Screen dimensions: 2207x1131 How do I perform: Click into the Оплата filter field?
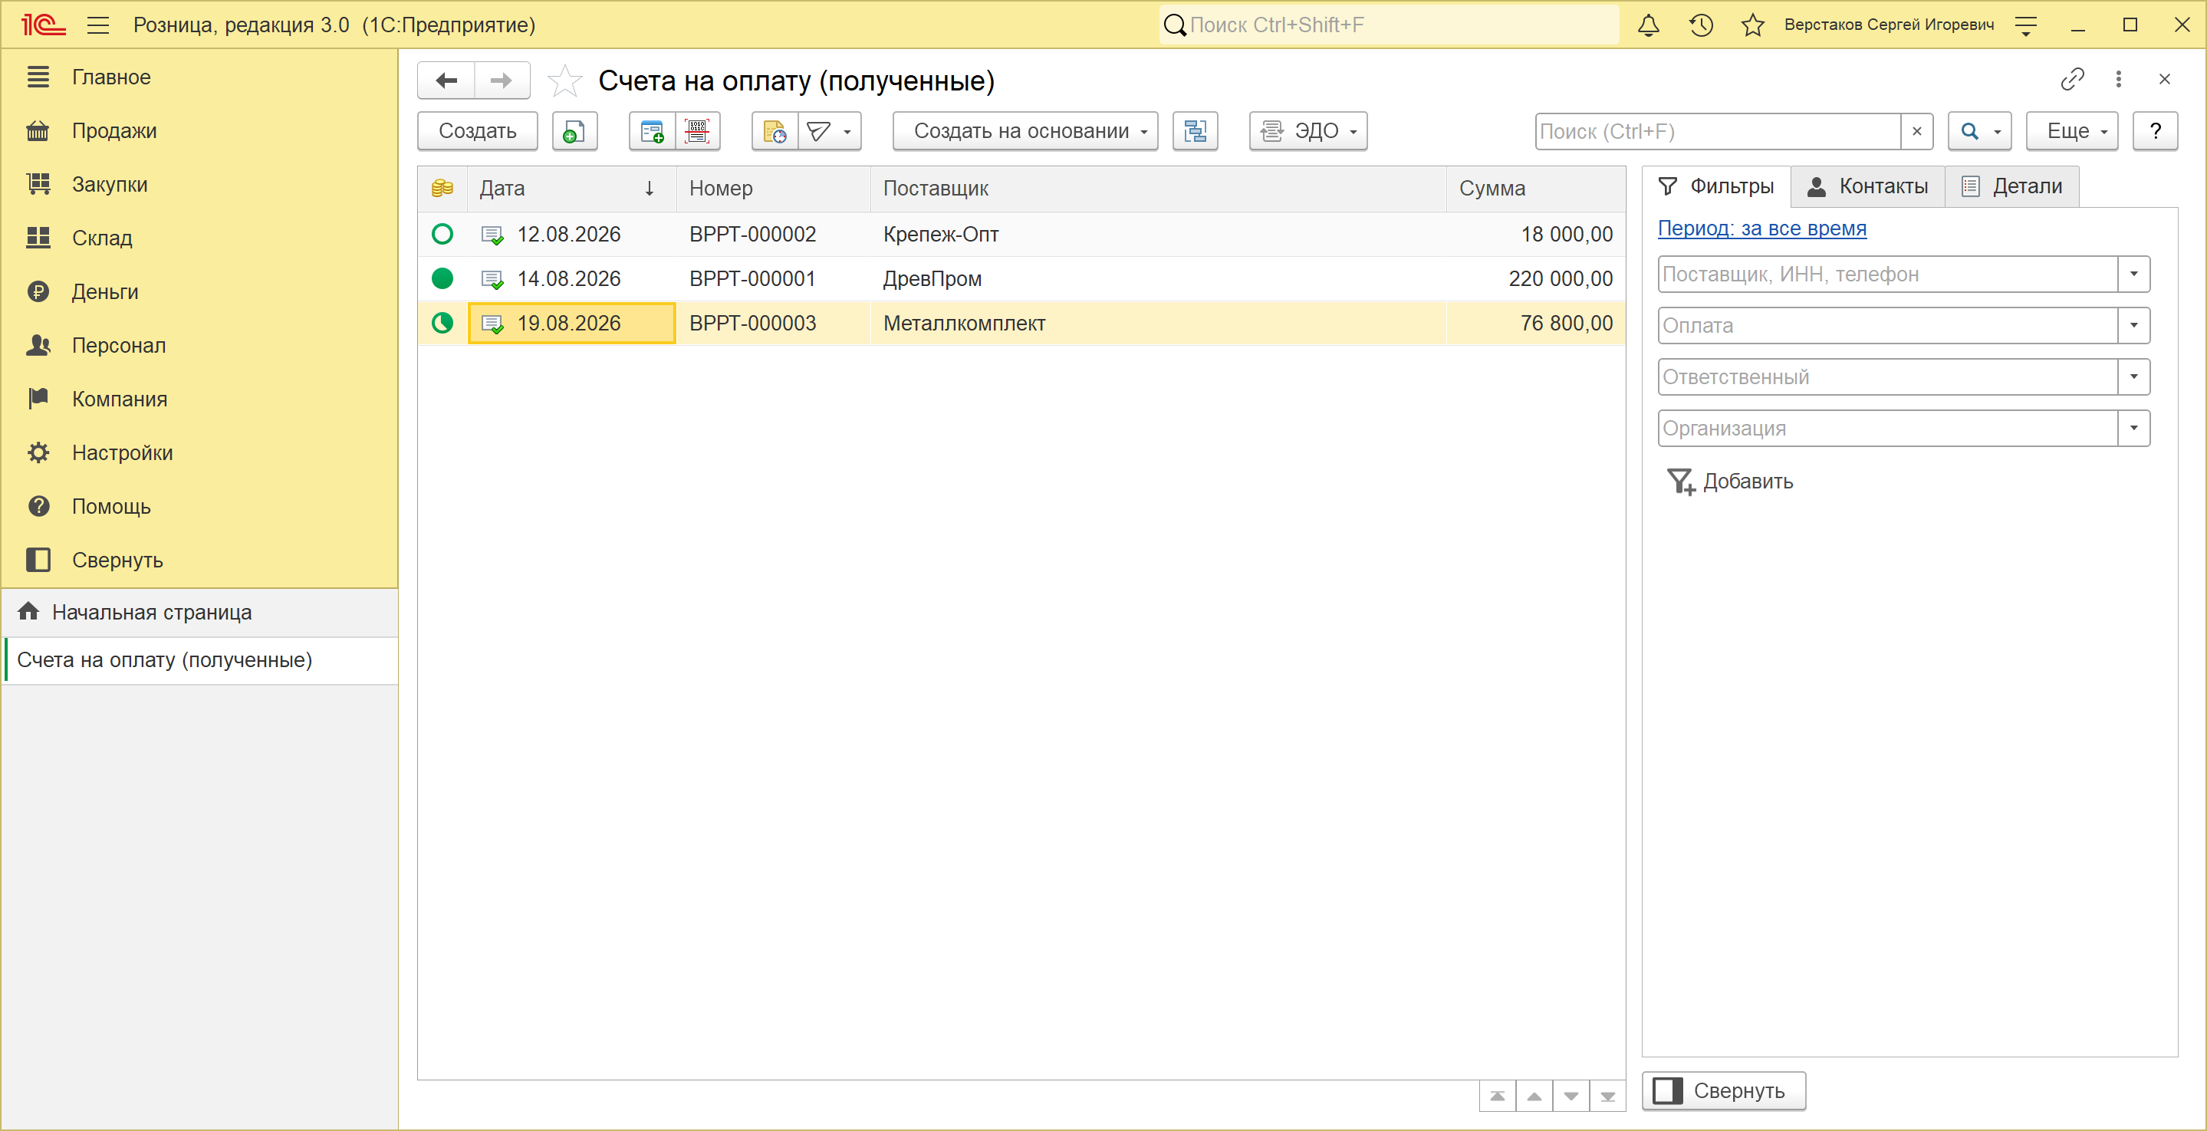tap(1887, 326)
